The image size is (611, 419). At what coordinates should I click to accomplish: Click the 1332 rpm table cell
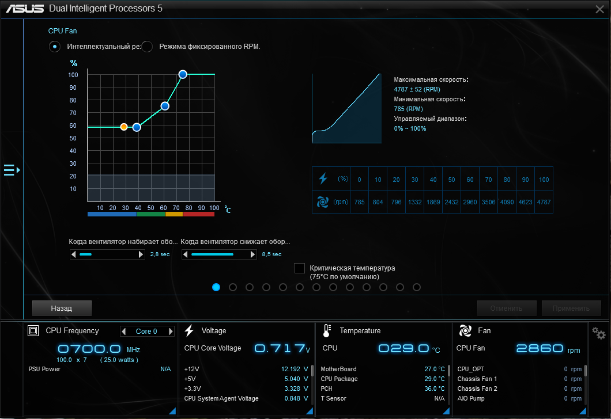point(414,202)
